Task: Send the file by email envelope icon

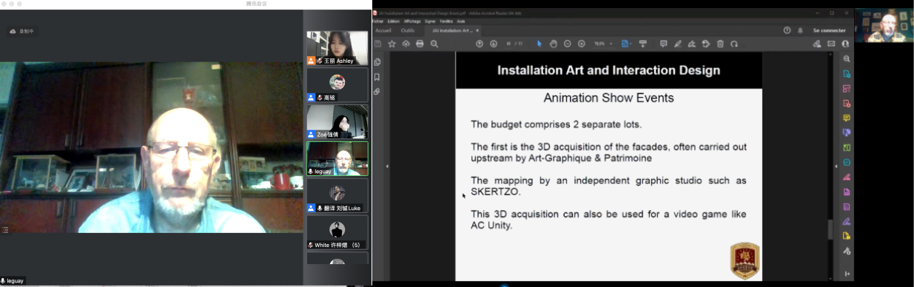Action: pos(831,44)
